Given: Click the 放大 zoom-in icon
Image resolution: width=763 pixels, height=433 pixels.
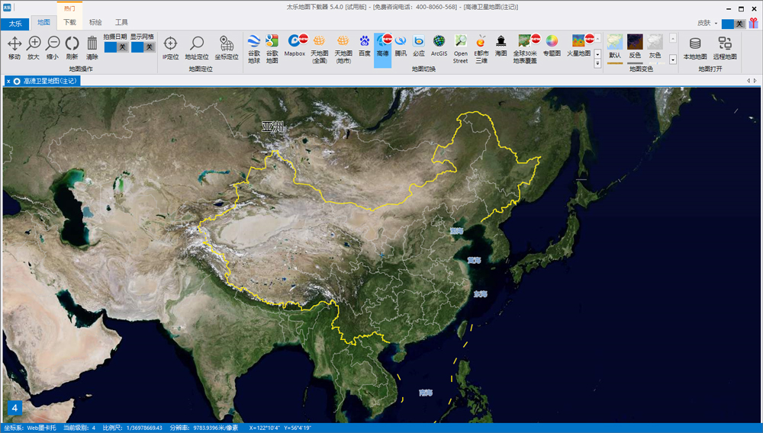Looking at the screenshot, I should (x=34, y=47).
